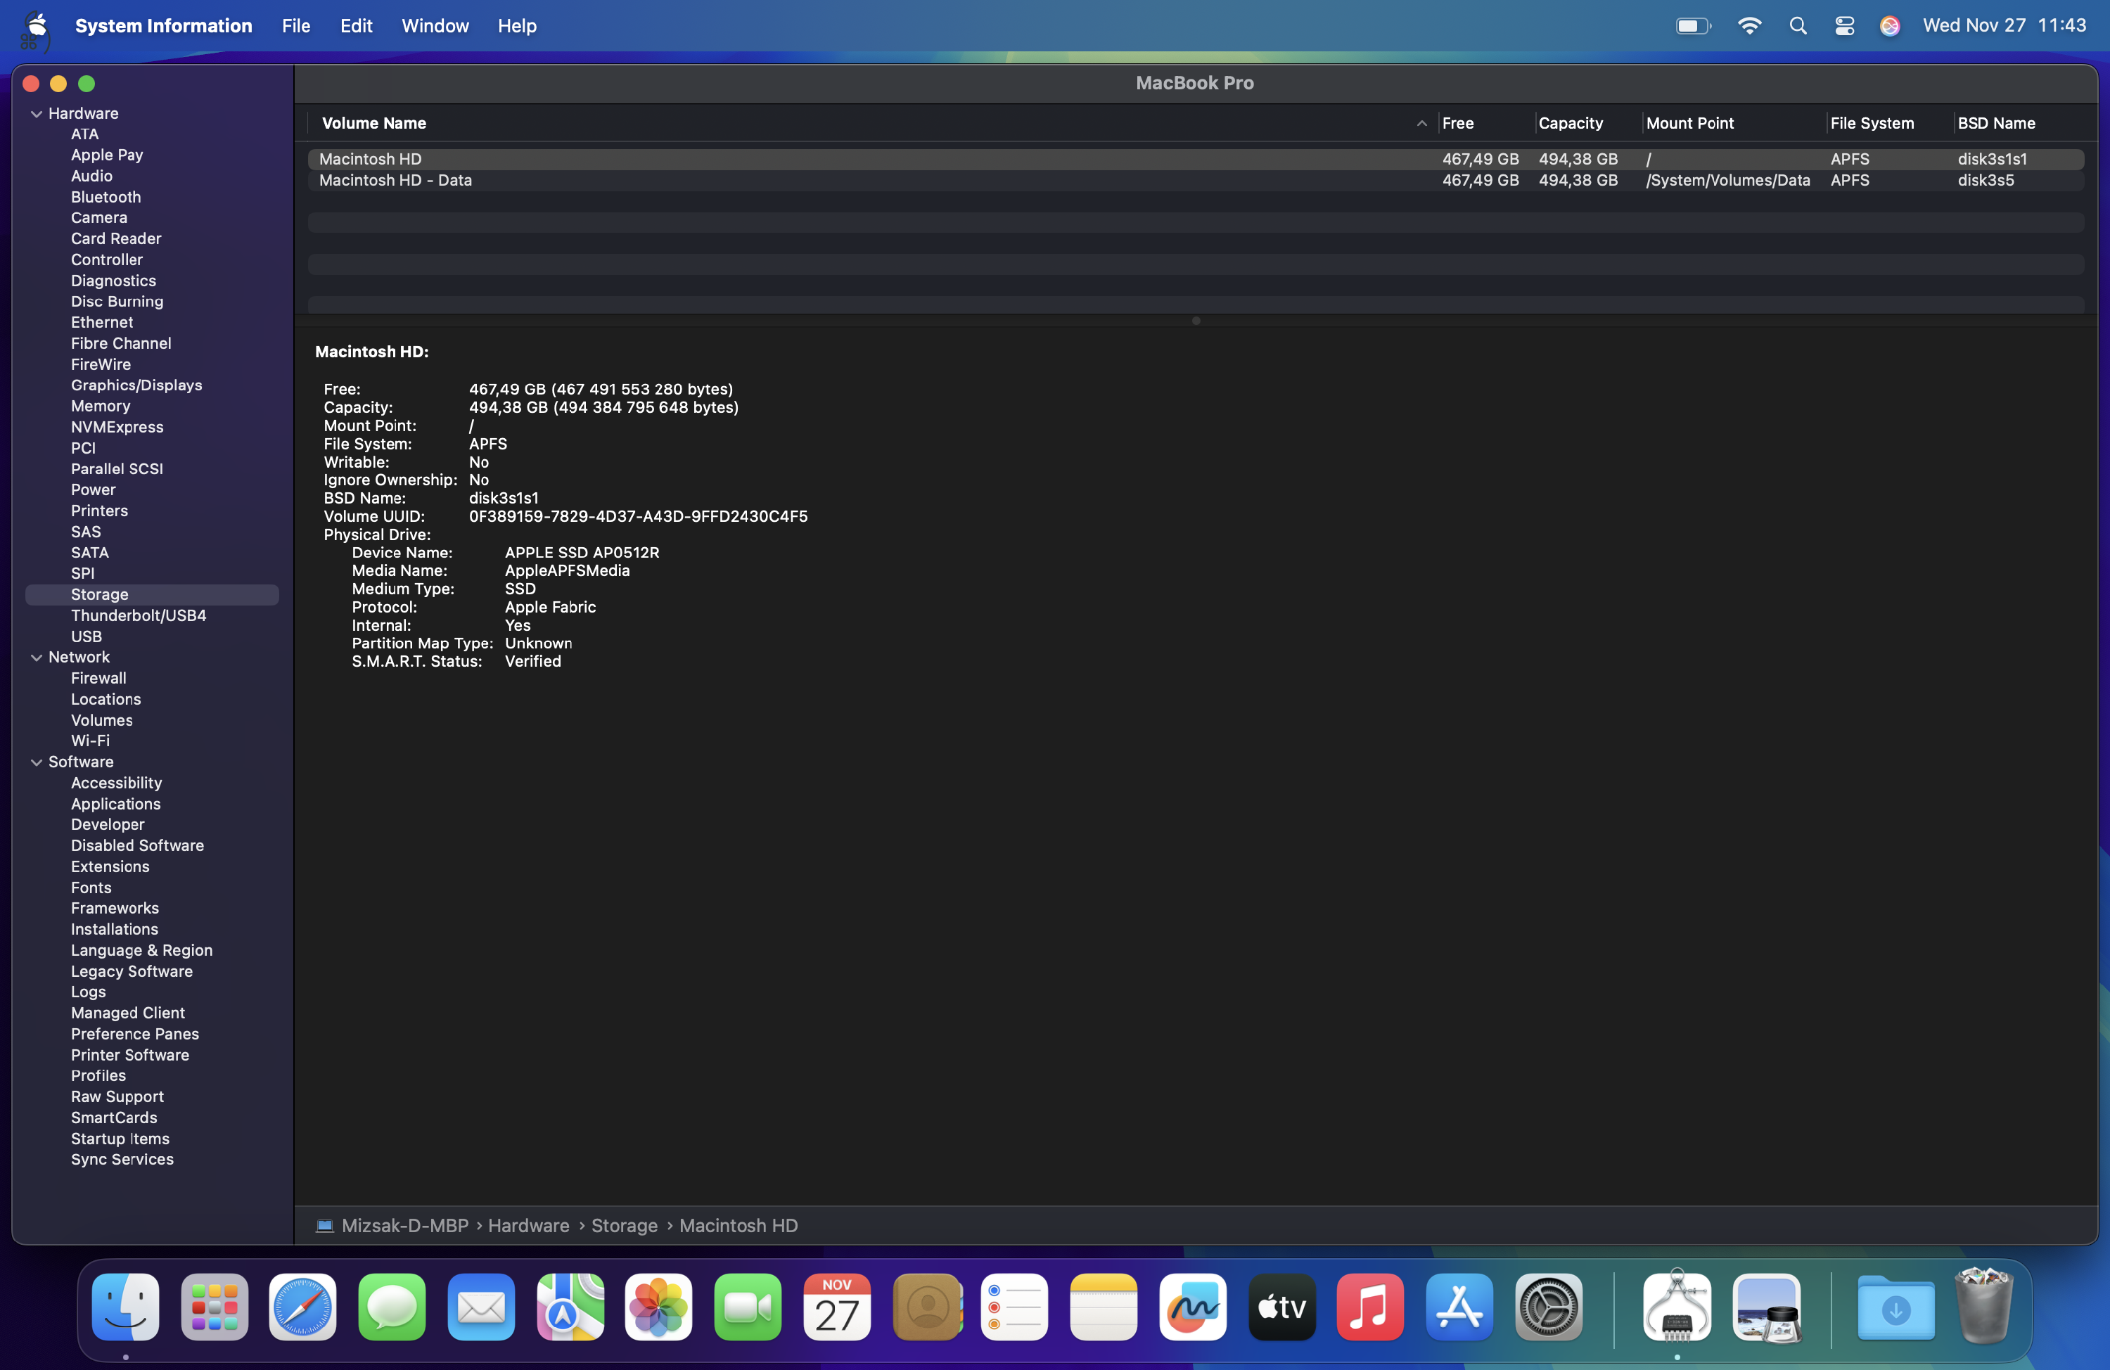This screenshot has height=1370, width=2110.
Task: Open Spotlight search magnifier icon
Action: [1798, 26]
